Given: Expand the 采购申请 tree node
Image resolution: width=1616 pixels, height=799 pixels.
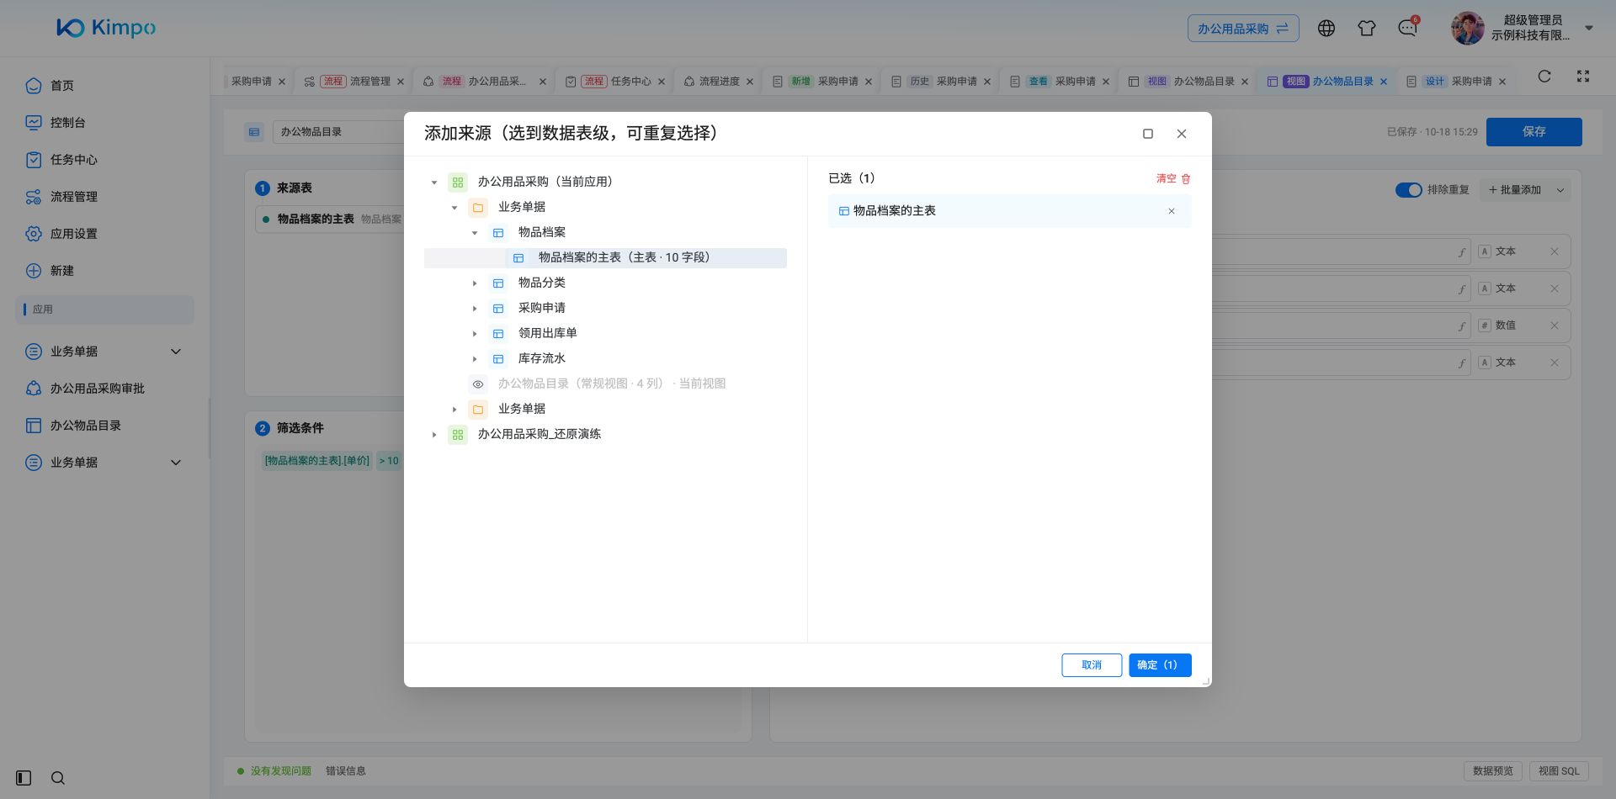Looking at the screenshot, I should [475, 309].
